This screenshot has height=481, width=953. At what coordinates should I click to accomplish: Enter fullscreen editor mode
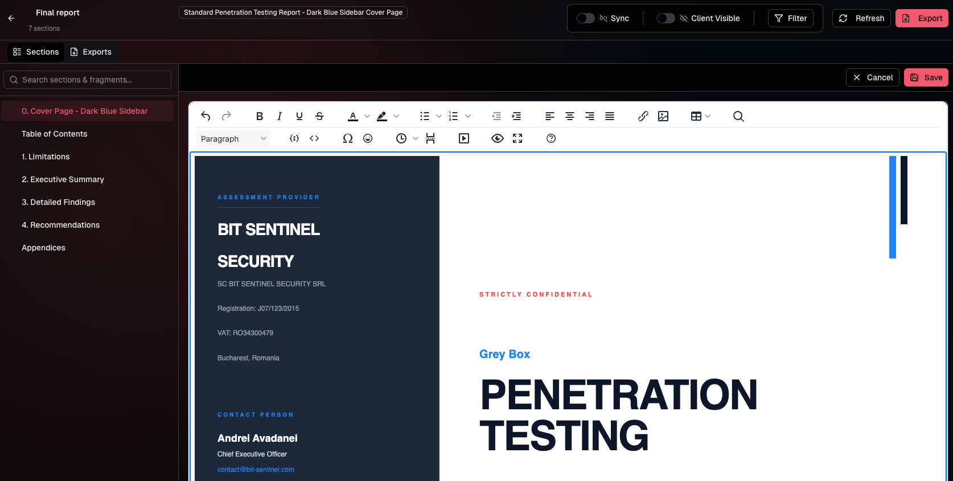coord(517,138)
